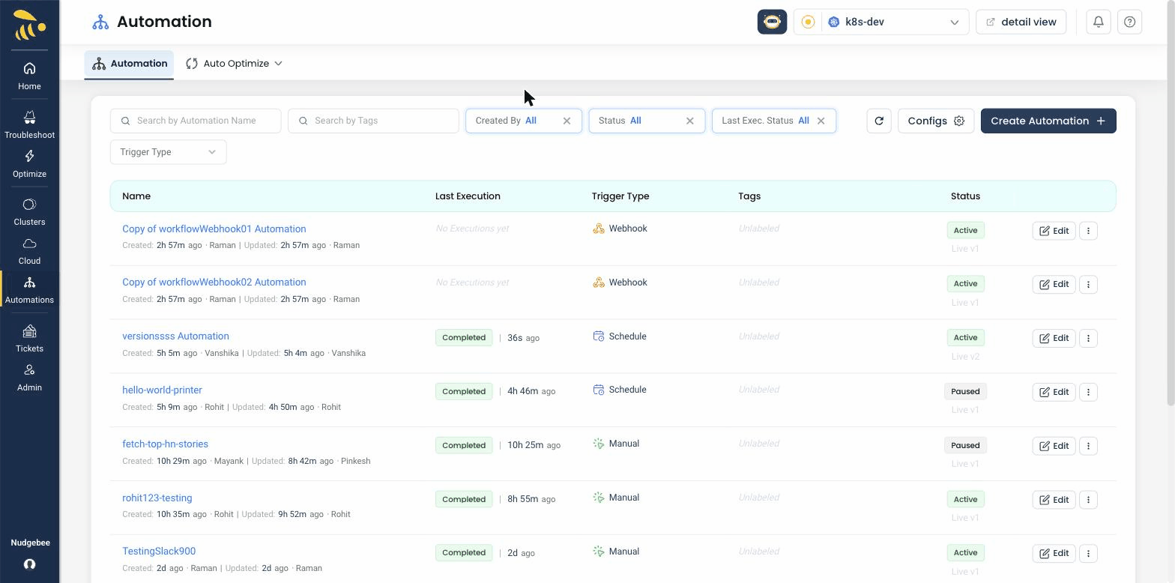Image resolution: width=1175 pixels, height=583 pixels.
Task: Open Optimize section in sidebar
Action: click(x=29, y=163)
